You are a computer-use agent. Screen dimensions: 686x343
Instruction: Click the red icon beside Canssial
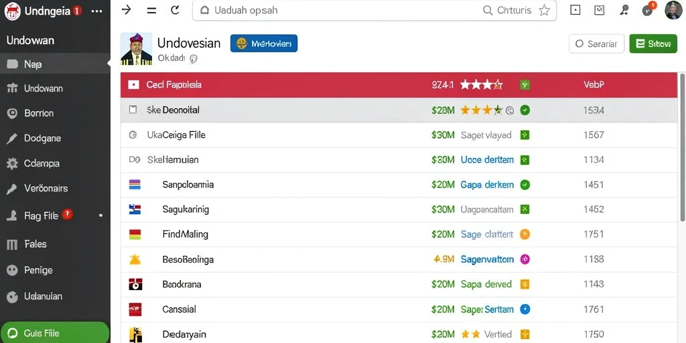[x=135, y=310]
